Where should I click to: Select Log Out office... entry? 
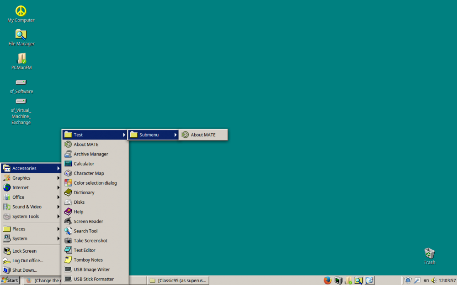31,260
